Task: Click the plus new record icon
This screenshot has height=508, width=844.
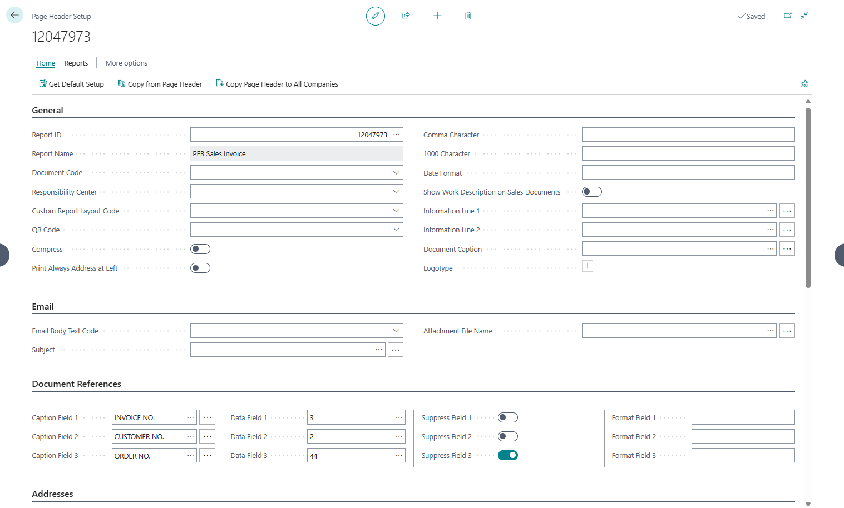Action: pyautogui.click(x=437, y=16)
